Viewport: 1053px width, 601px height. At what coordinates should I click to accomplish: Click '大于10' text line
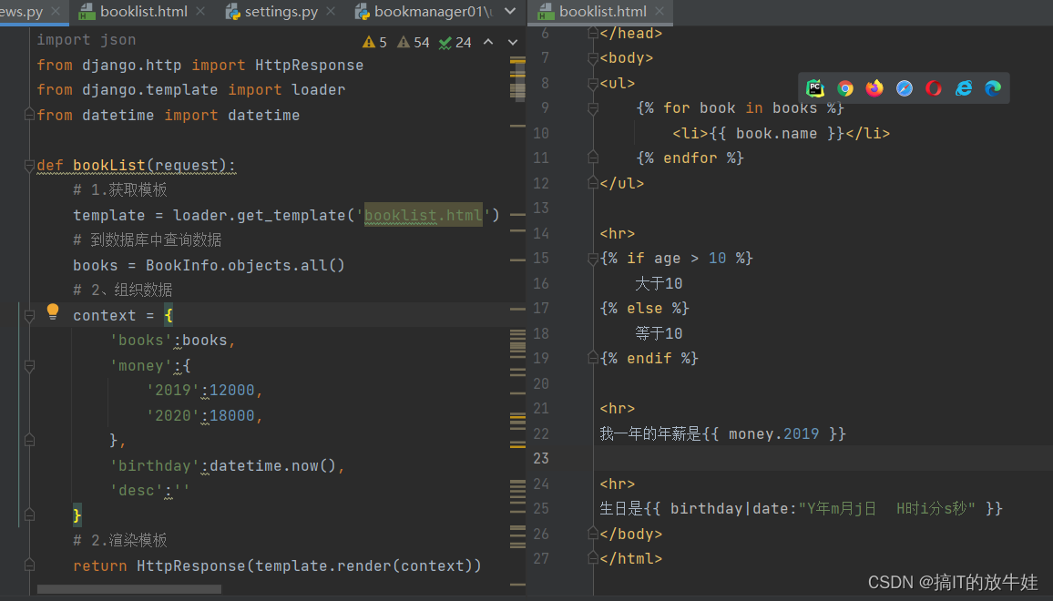tap(658, 283)
